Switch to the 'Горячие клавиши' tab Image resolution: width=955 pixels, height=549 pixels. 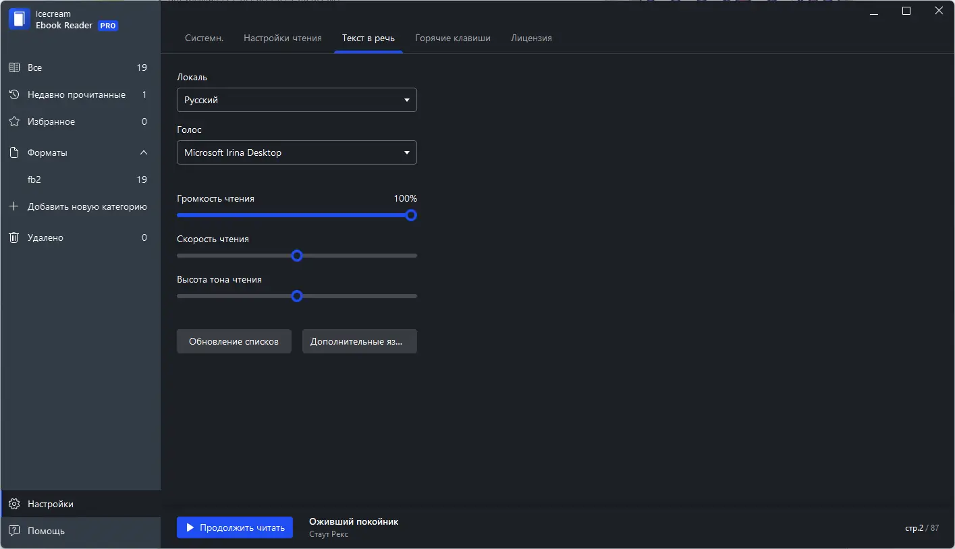tap(453, 38)
